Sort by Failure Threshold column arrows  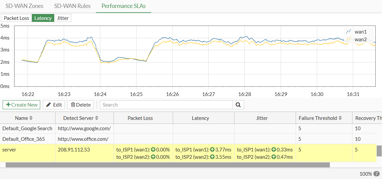tap(340, 118)
